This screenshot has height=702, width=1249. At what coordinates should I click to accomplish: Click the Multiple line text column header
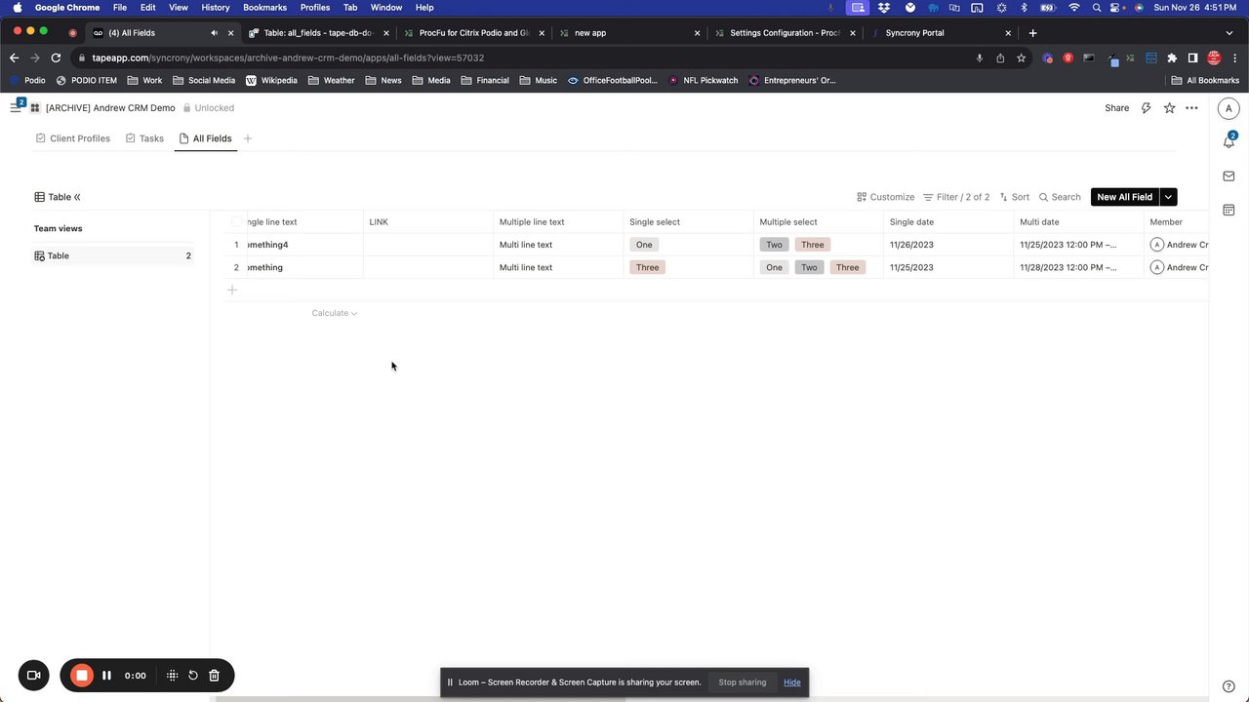pyautogui.click(x=558, y=222)
